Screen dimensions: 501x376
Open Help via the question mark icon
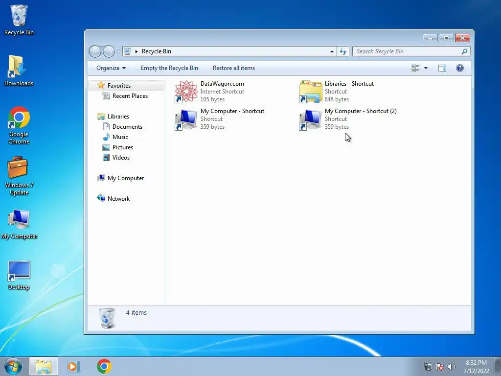click(460, 68)
